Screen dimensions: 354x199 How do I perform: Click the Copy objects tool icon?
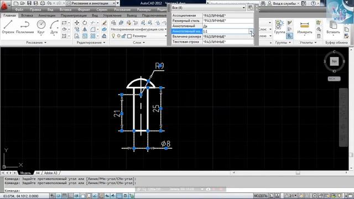(x=77, y=29)
